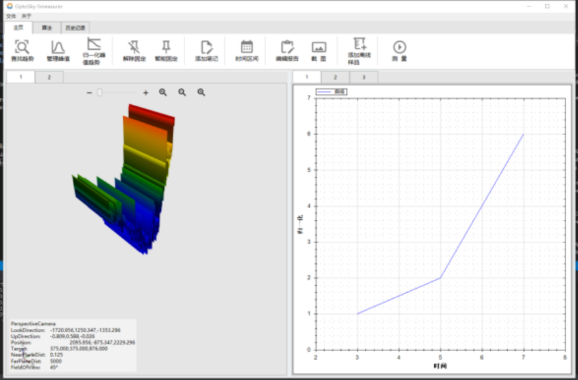578x380 pixels.
Task: Add a note using the note icon
Action: 206,47
